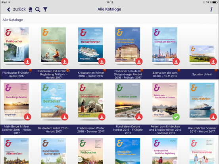Viewport: 219px width, 164px height.
Task: Open the Familienreisen catalog cover
Action: click(202, 151)
